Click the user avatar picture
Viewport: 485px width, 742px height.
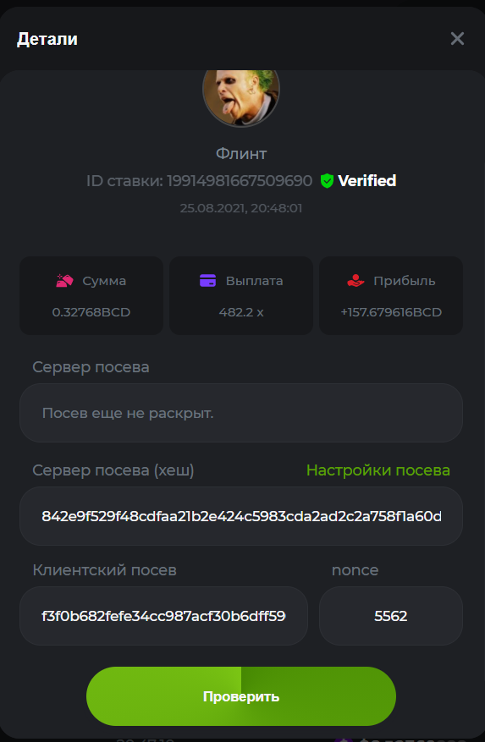[240, 98]
